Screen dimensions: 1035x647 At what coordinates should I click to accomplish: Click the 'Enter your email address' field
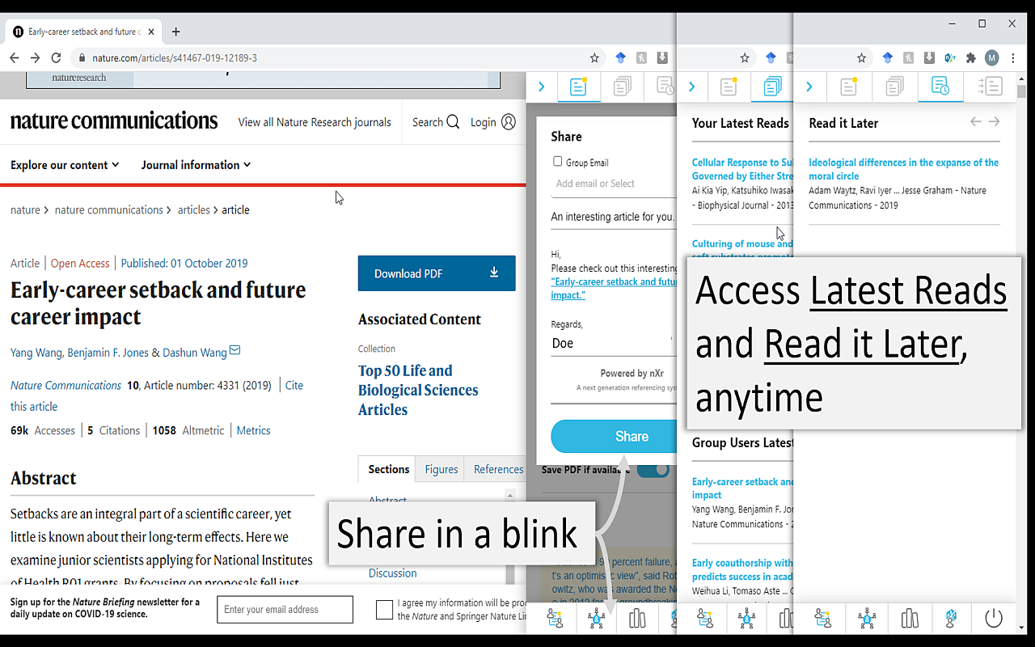coord(285,610)
